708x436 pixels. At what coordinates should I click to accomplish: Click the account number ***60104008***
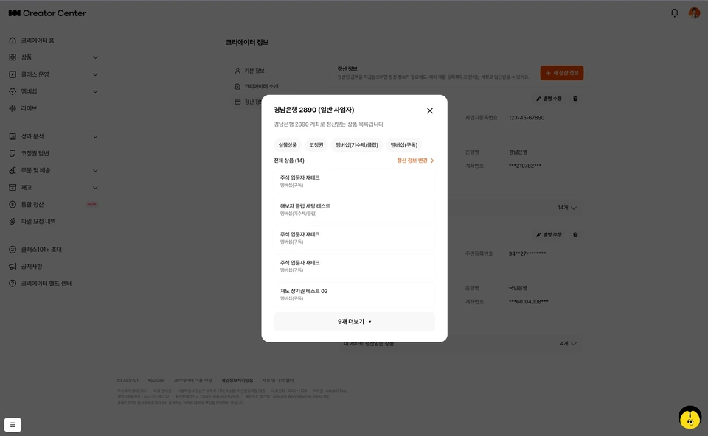[528, 302]
